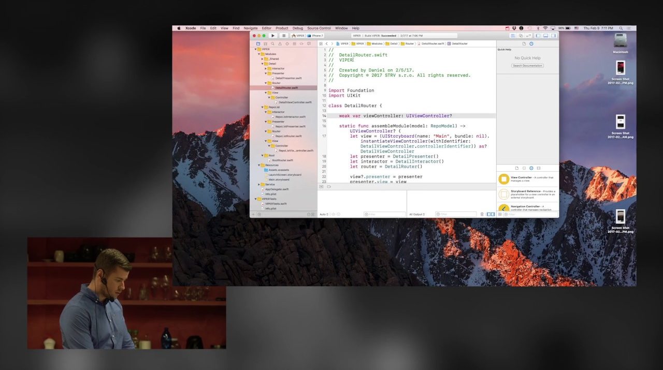663x370 pixels.
Task: Select AppDelegate.swift in the file navigator
Action: pyautogui.click(x=277, y=189)
